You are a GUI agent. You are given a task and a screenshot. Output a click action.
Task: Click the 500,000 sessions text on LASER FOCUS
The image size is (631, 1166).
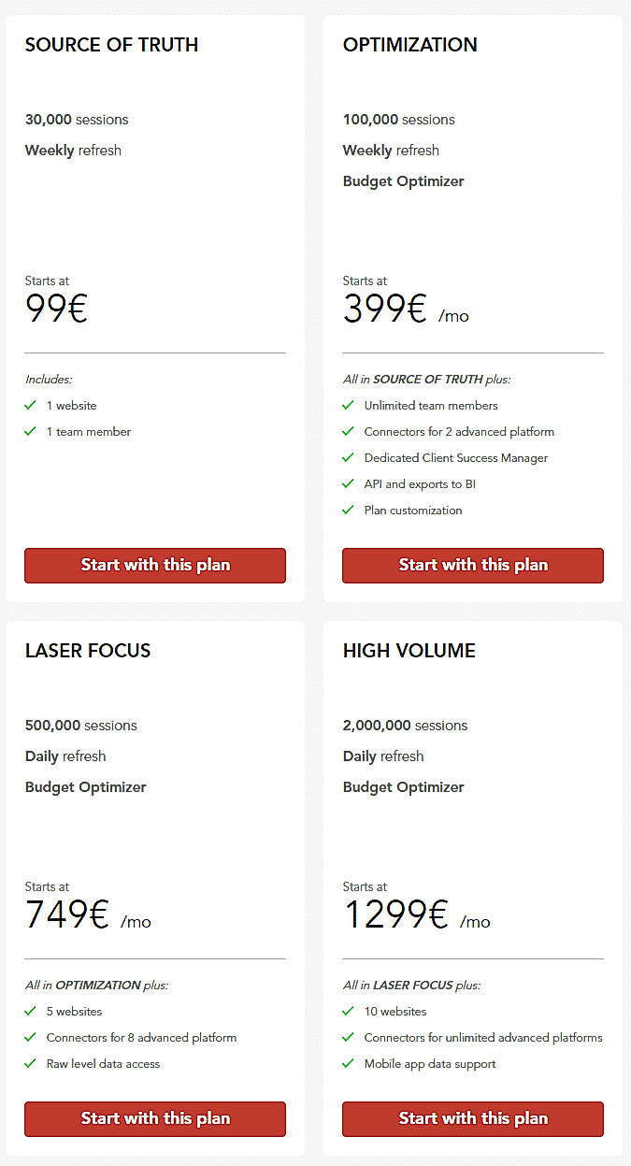80,725
